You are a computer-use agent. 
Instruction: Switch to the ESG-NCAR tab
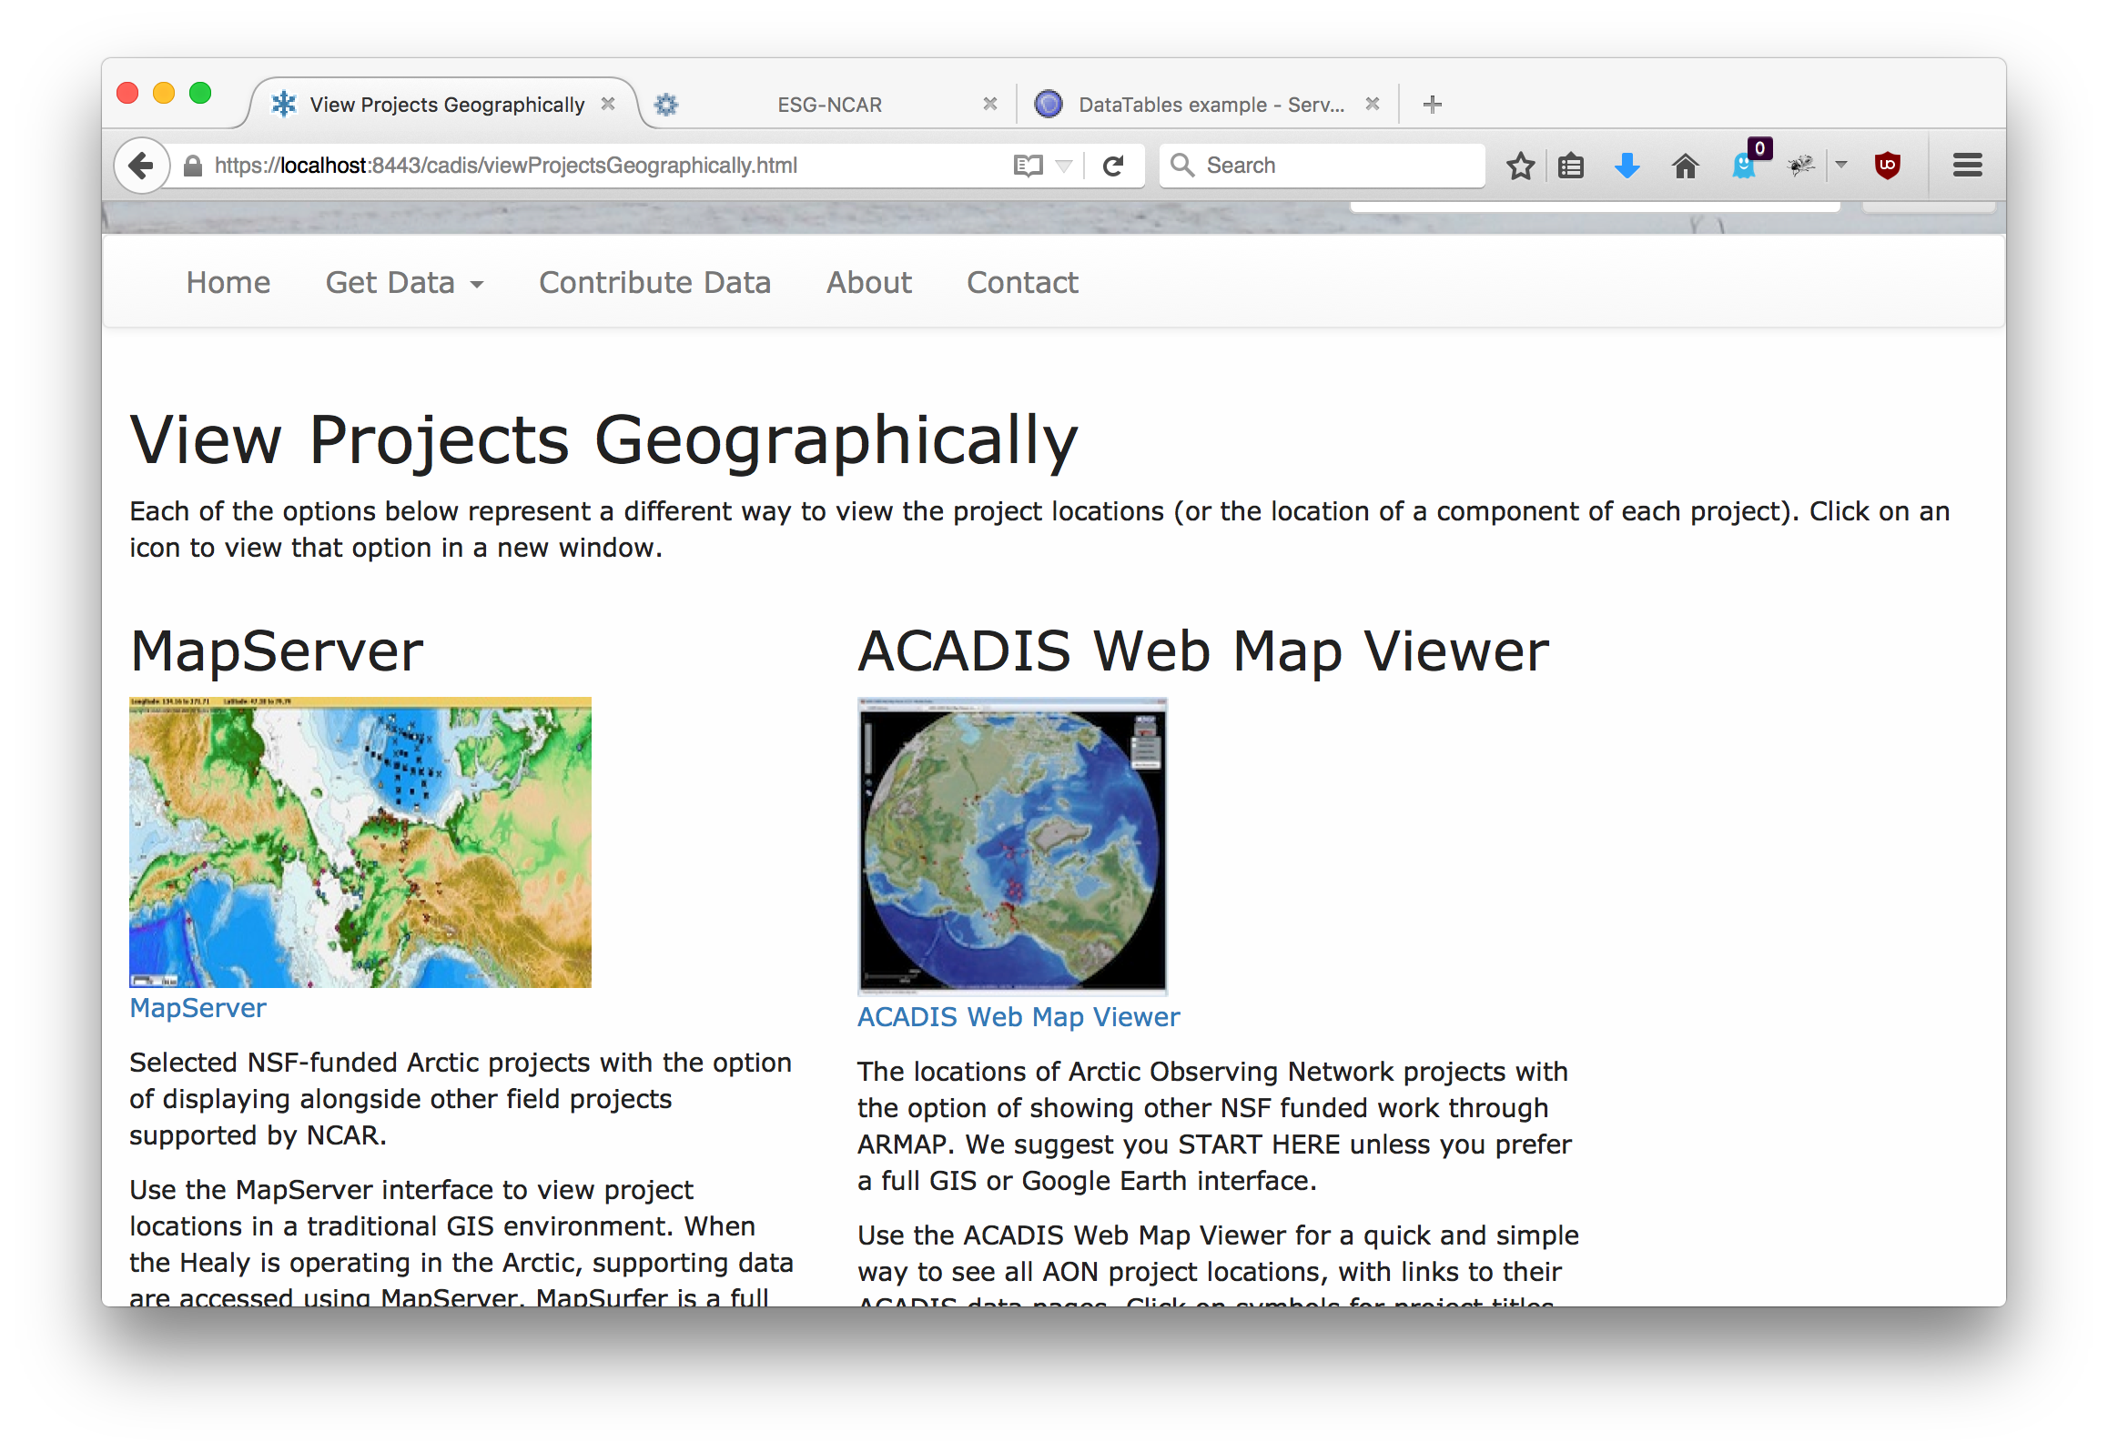(828, 105)
